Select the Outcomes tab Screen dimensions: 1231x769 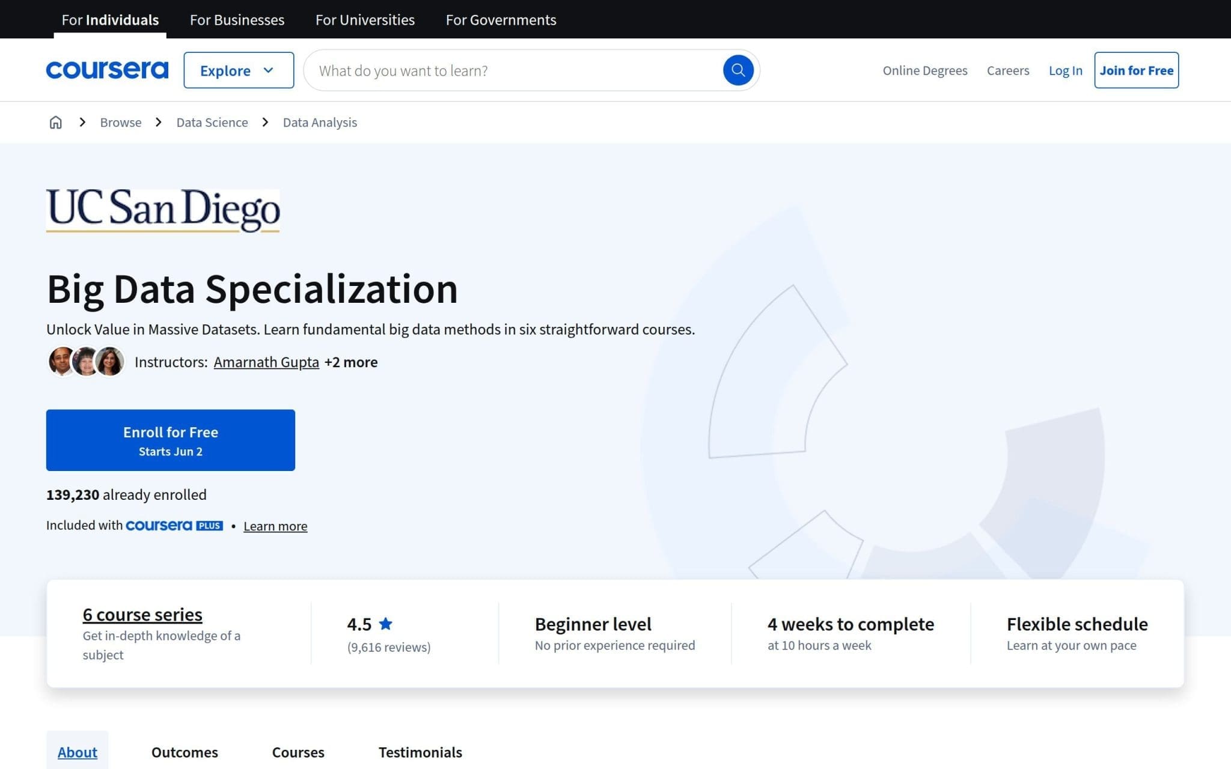[185, 752]
